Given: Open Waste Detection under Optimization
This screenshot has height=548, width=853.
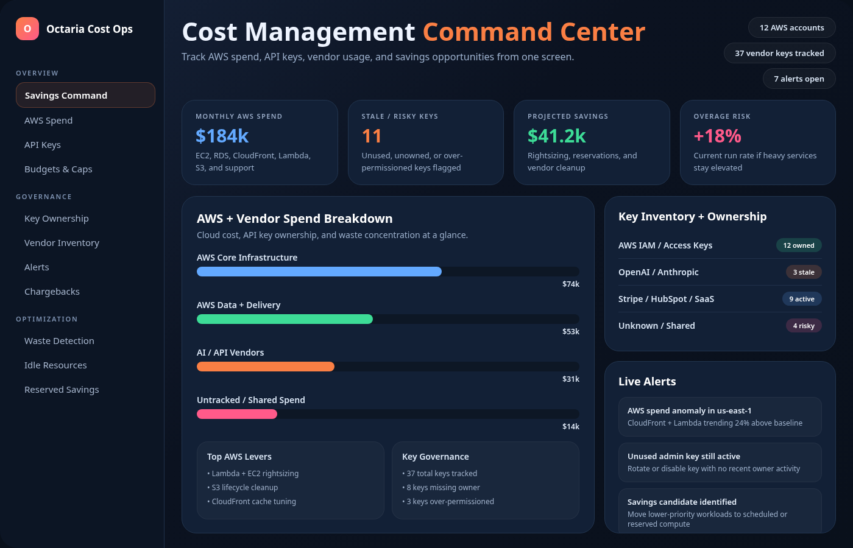Looking at the screenshot, I should [59, 340].
